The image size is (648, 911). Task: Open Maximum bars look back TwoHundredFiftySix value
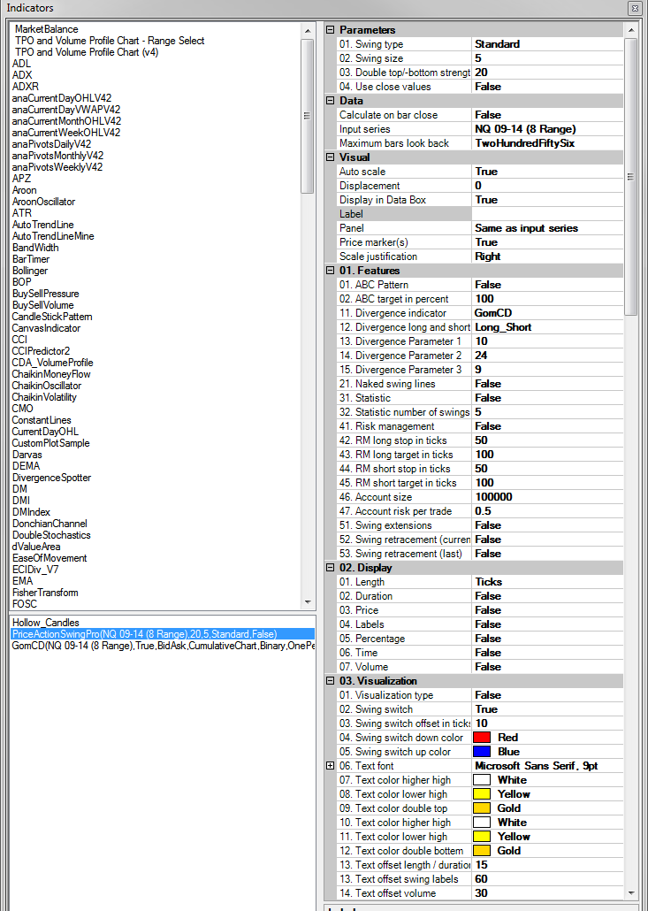point(547,143)
